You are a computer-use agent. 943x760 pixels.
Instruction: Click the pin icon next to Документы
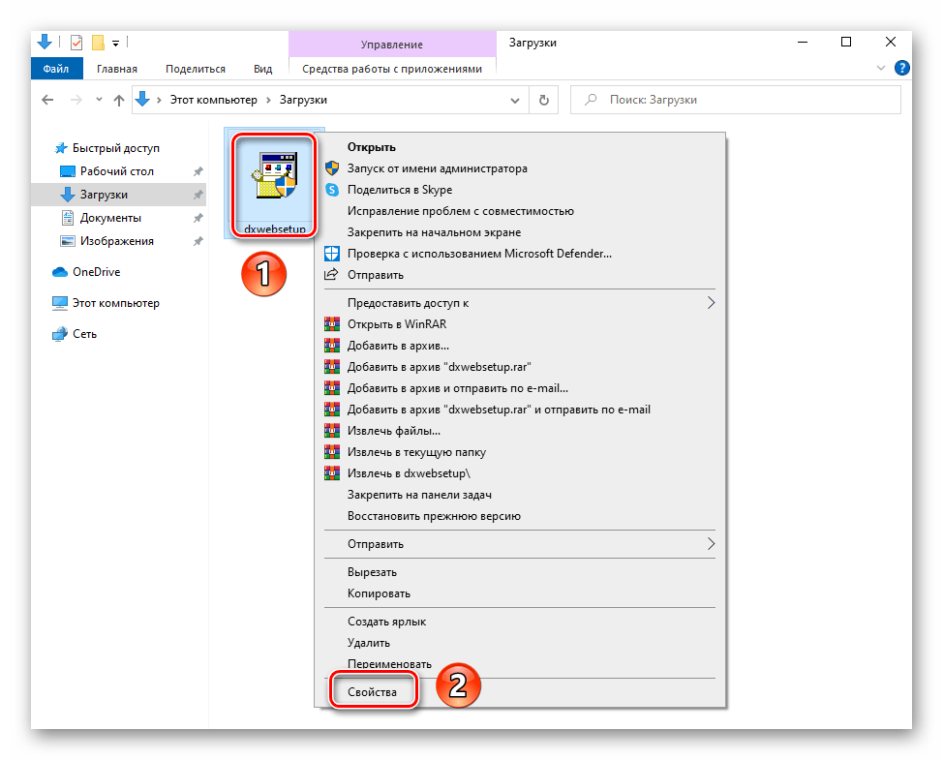(198, 218)
